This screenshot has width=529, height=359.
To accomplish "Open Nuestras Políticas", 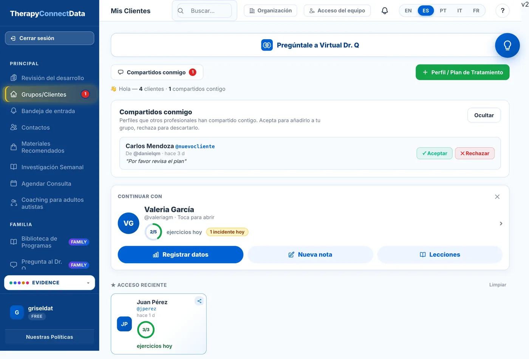I will tap(49, 337).
